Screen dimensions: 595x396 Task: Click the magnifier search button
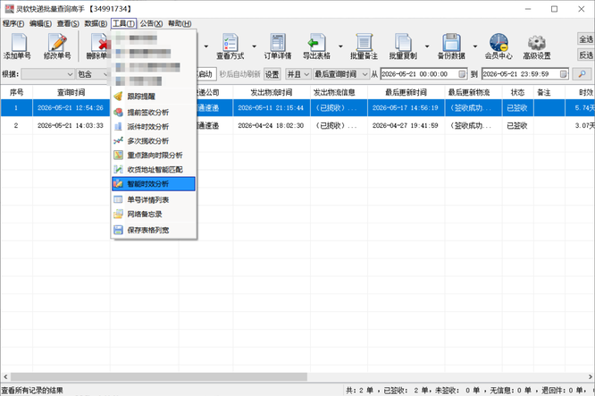[x=582, y=74]
